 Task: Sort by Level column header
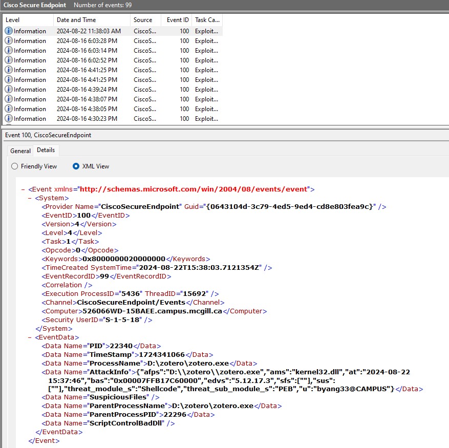tap(28, 20)
